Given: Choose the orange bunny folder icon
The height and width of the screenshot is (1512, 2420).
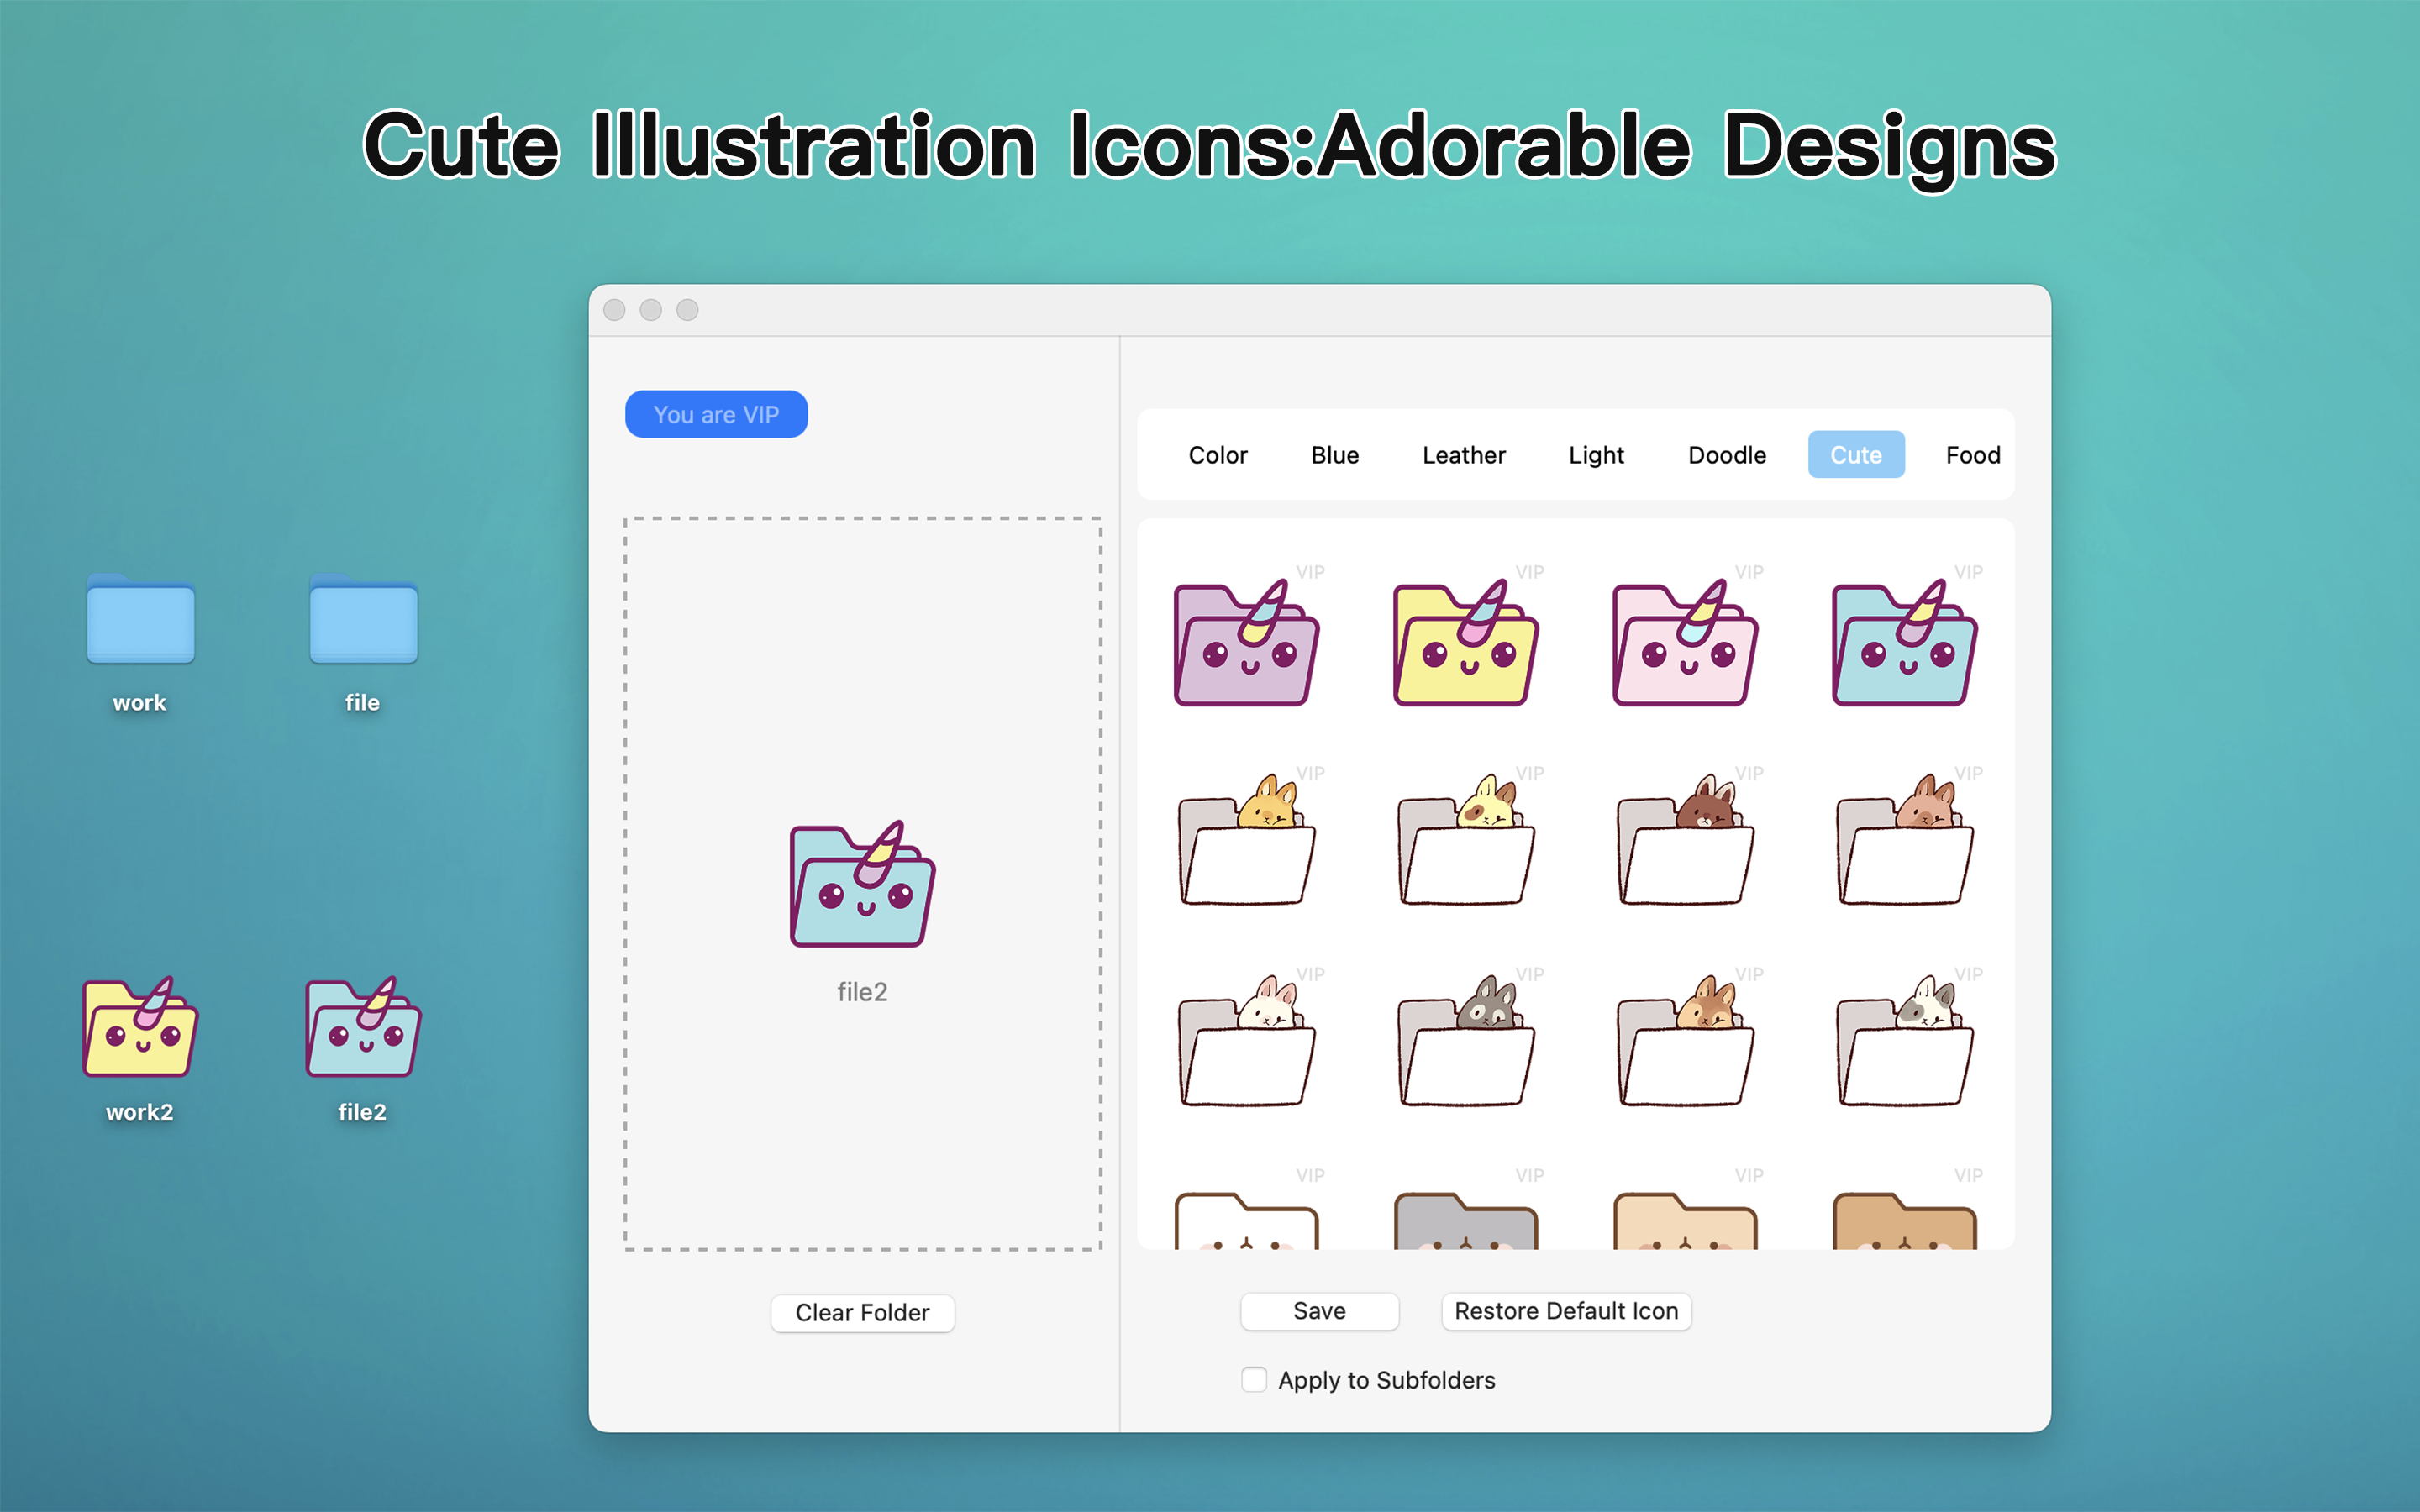Looking at the screenshot, I should (x=1246, y=840).
